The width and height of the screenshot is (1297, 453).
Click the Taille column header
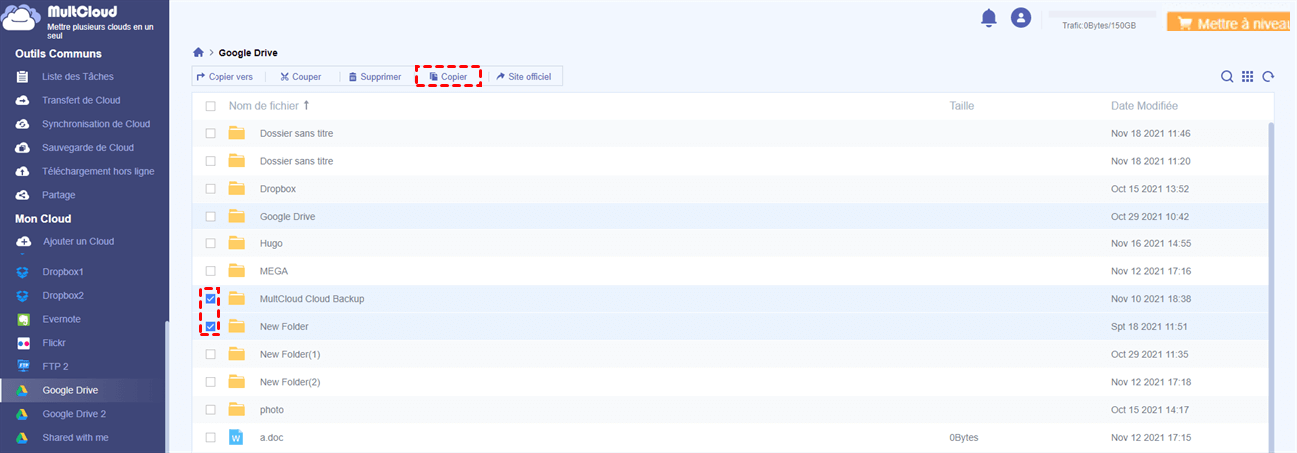pos(962,105)
